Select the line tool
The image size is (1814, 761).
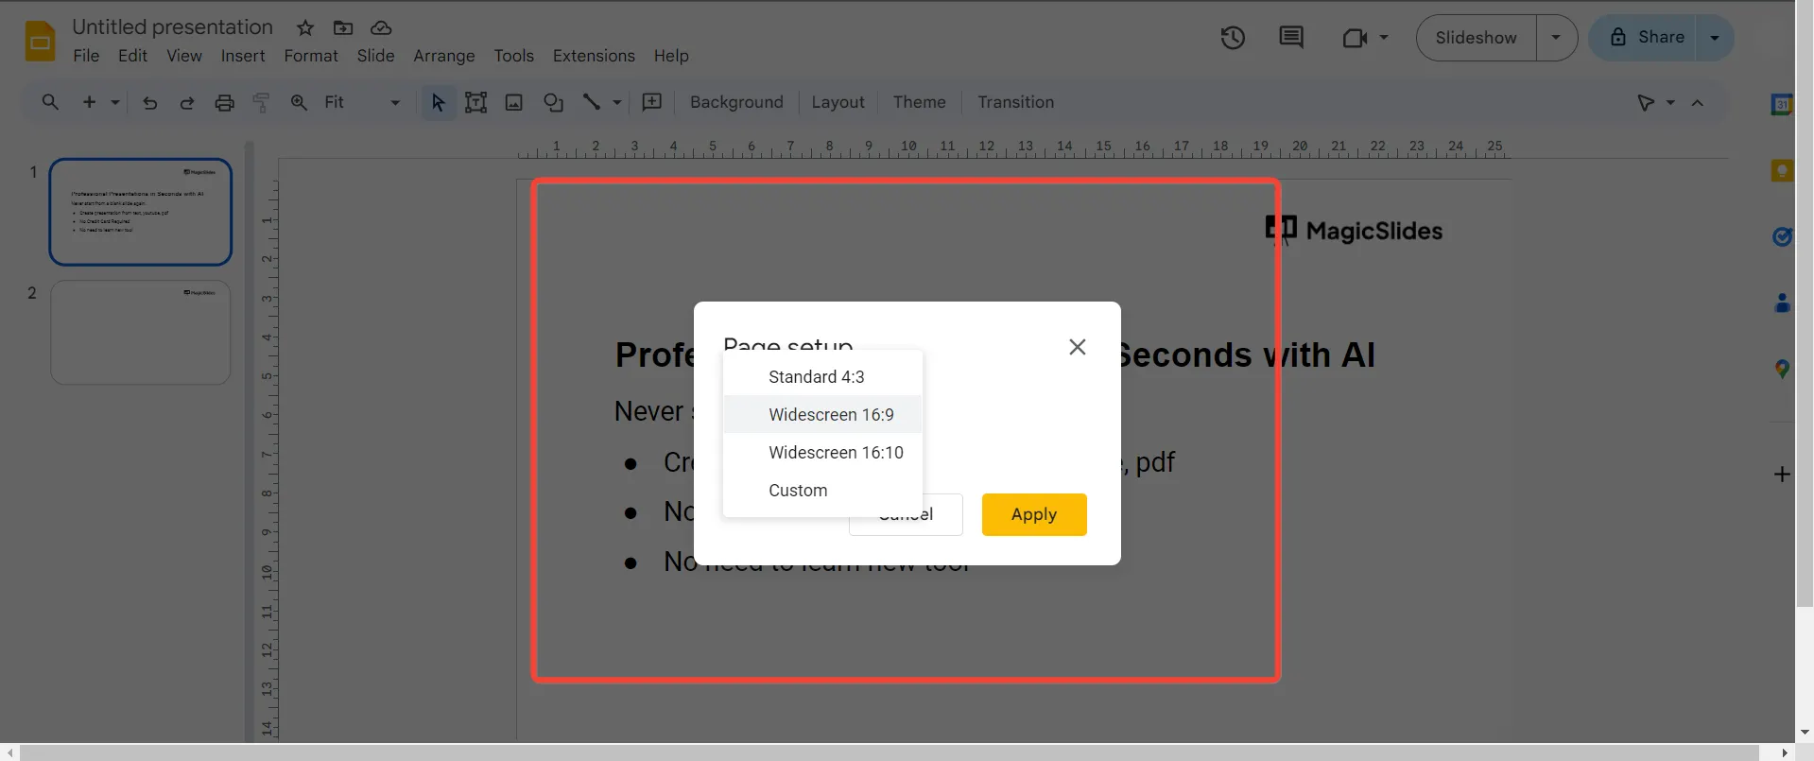tap(592, 102)
